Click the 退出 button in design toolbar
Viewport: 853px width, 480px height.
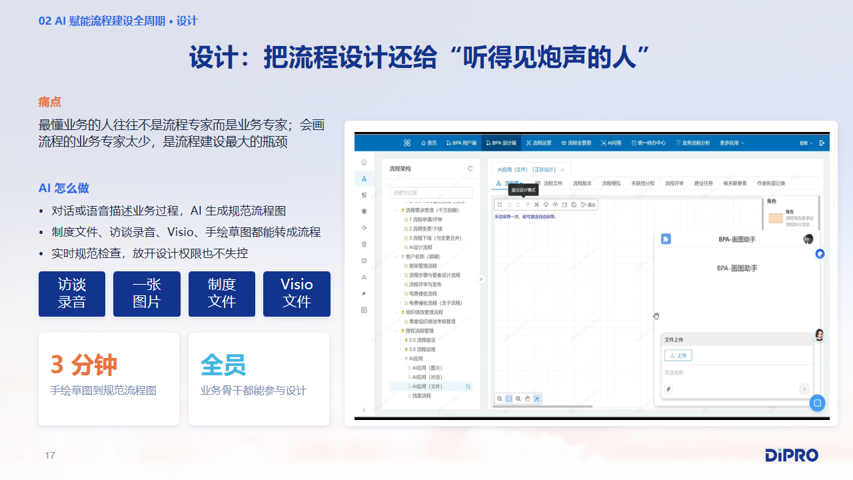pos(588,205)
